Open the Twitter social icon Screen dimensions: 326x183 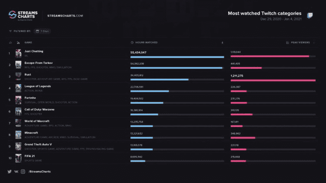tap(10, 172)
